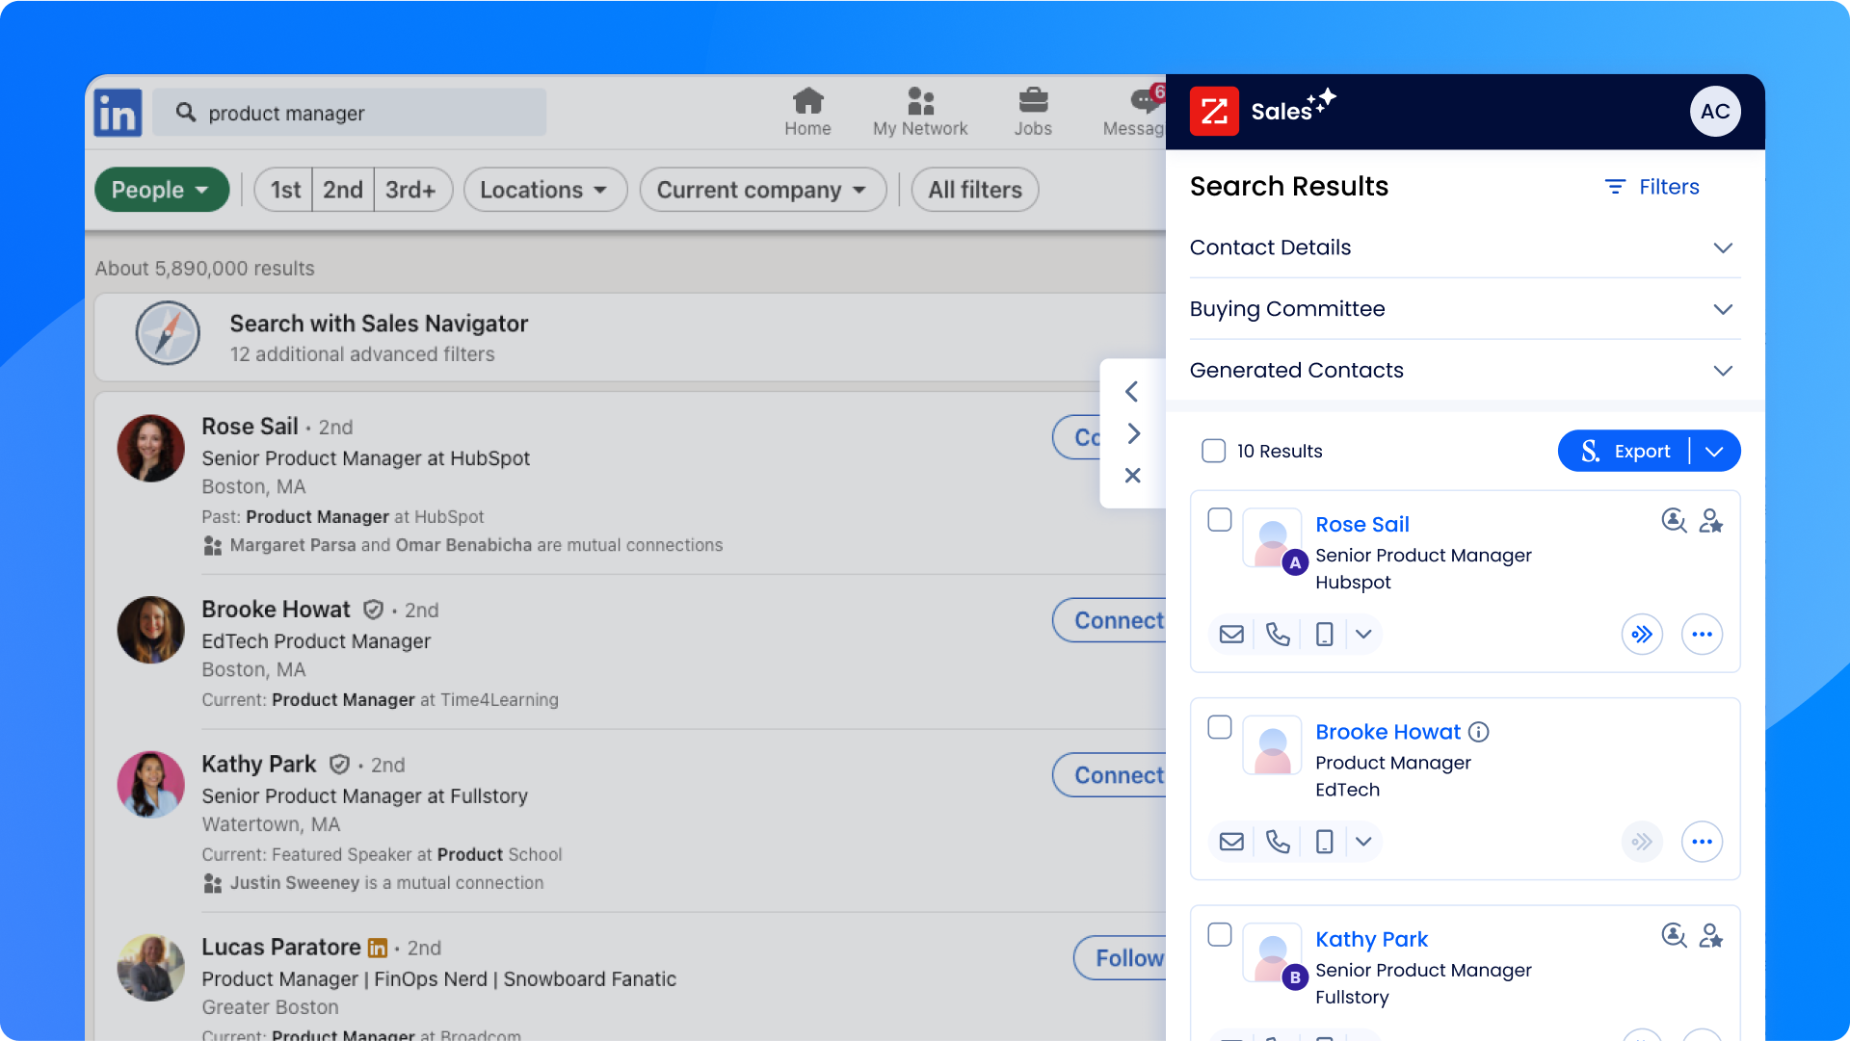Click the LinkedIn search field
Image resolution: width=1850 pixels, height=1041 pixels.
(350, 113)
